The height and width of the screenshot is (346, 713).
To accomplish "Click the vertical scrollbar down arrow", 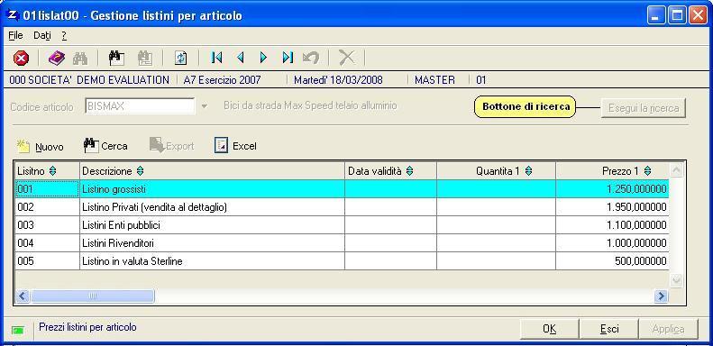I will 676,280.
